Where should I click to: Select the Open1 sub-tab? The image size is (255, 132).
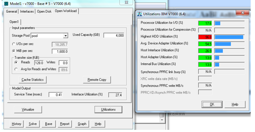coord(14,22)
